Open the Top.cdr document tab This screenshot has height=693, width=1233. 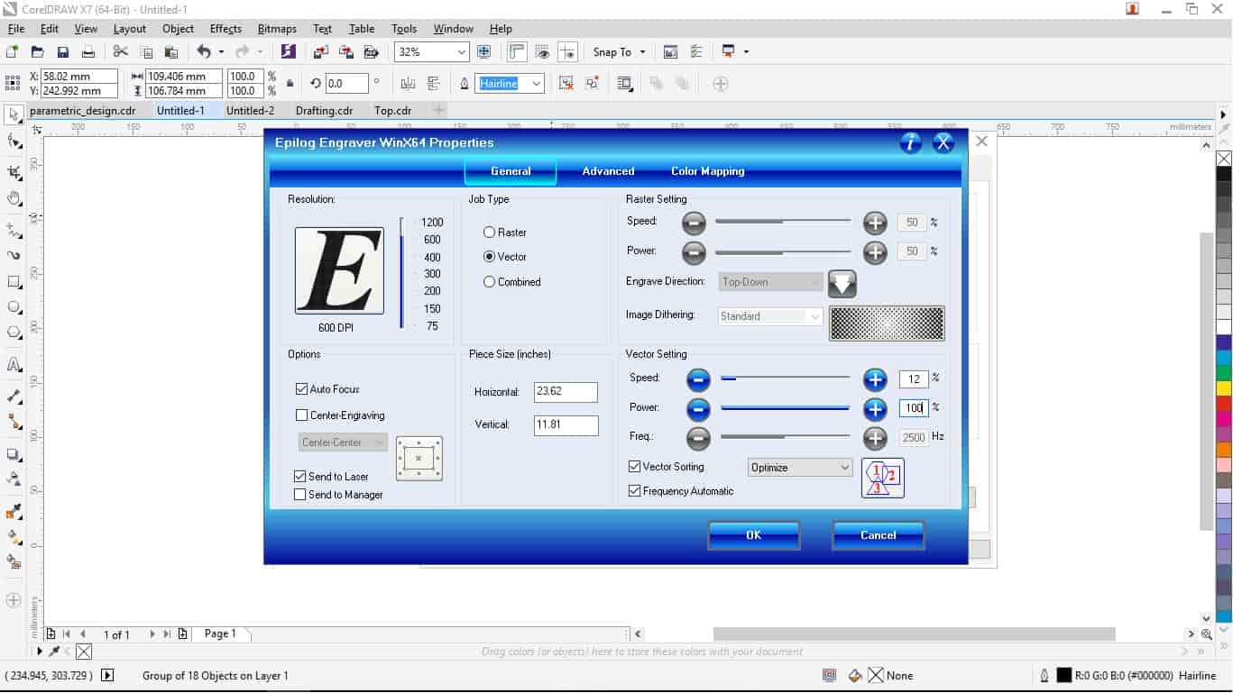point(392,111)
